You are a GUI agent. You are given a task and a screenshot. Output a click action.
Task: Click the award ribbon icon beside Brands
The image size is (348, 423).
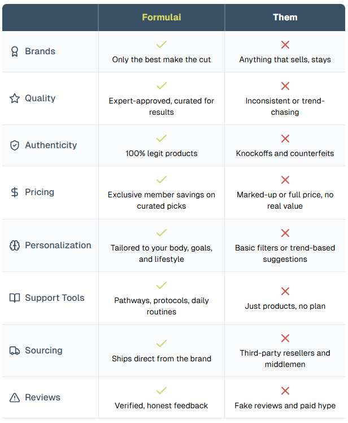tap(15, 51)
